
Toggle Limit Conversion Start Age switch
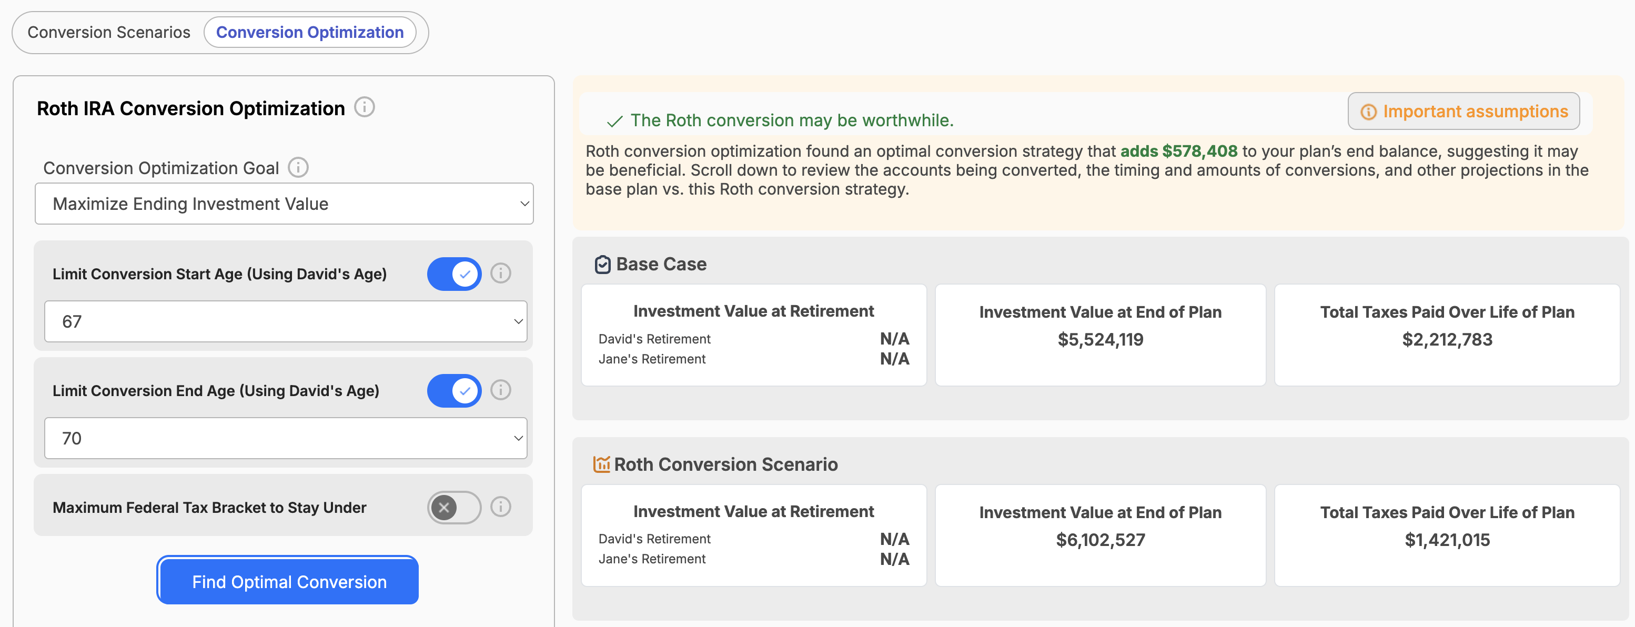point(454,274)
